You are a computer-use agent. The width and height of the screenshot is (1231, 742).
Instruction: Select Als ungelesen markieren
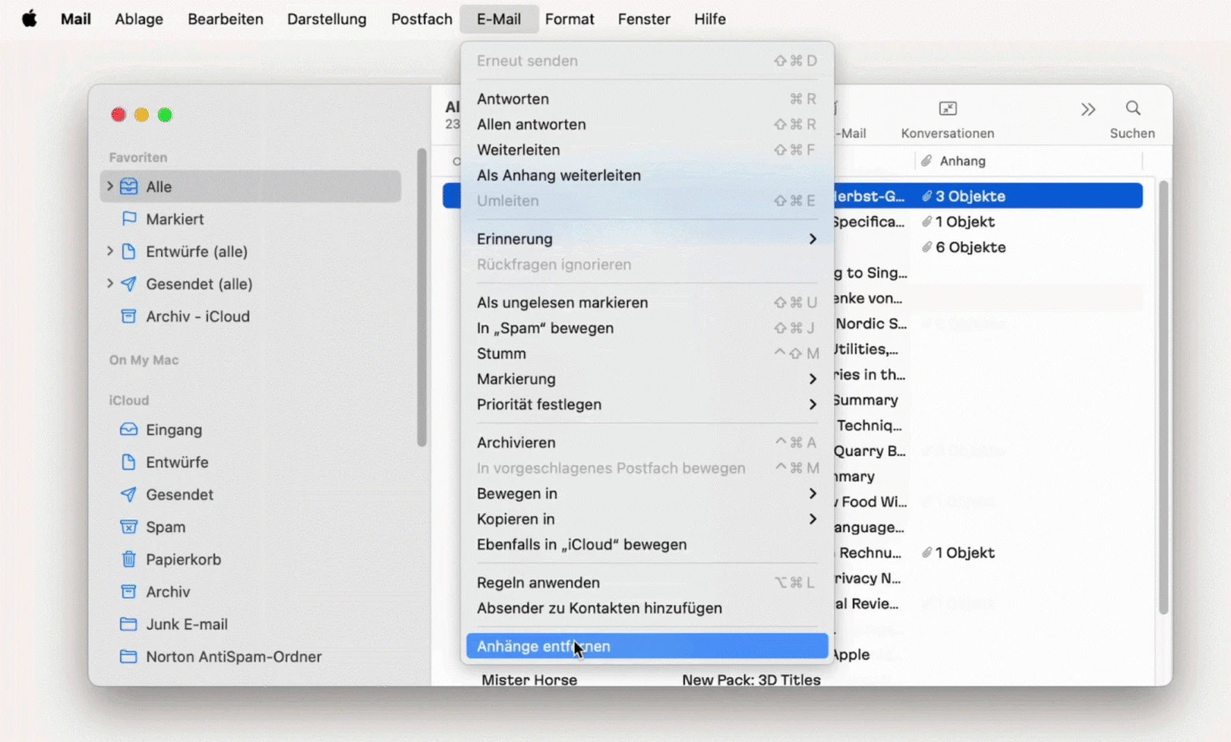pos(647,302)
